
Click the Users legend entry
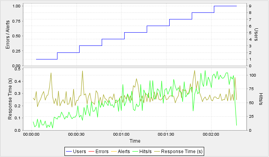coord(78,151)
